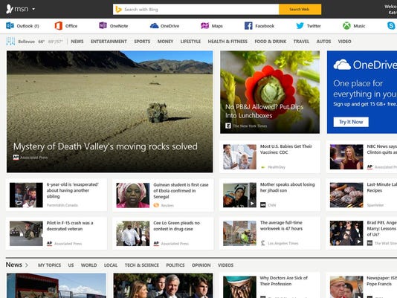The width and height of the screenshot is (397, 298).
Task: Open the Skype icon
Action: pyautogui.click(x=391, y=26)
